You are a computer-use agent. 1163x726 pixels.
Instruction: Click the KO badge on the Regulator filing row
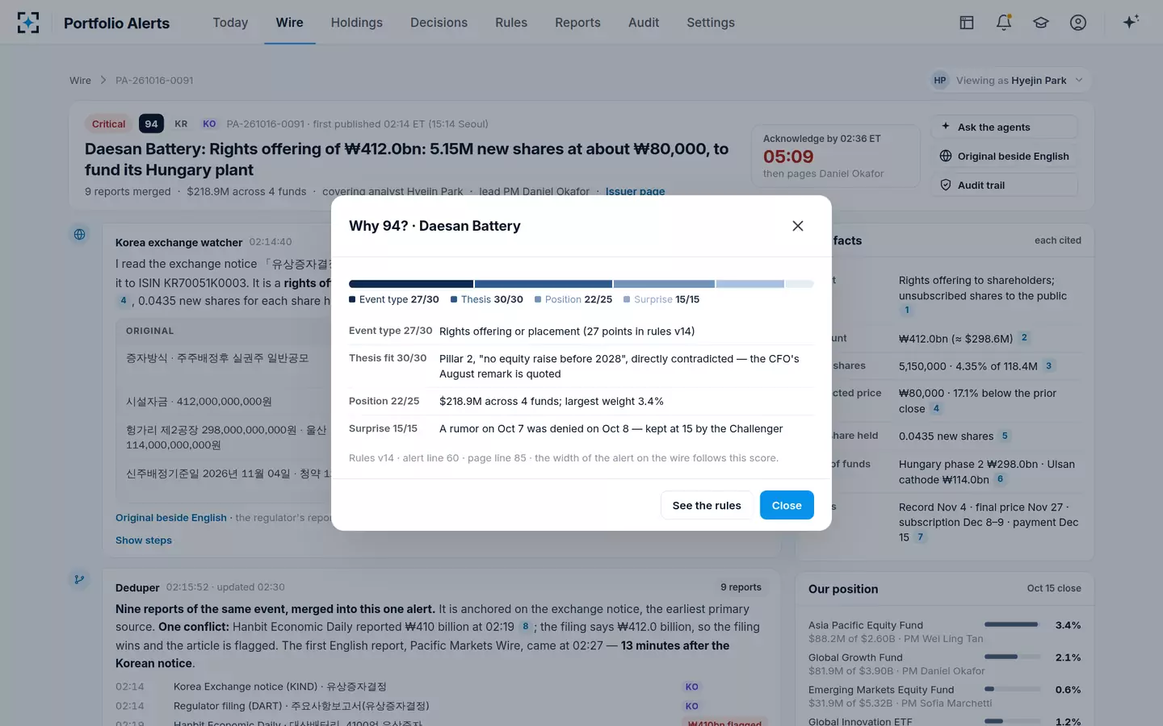pyautogui.click(x=691, y=706)
